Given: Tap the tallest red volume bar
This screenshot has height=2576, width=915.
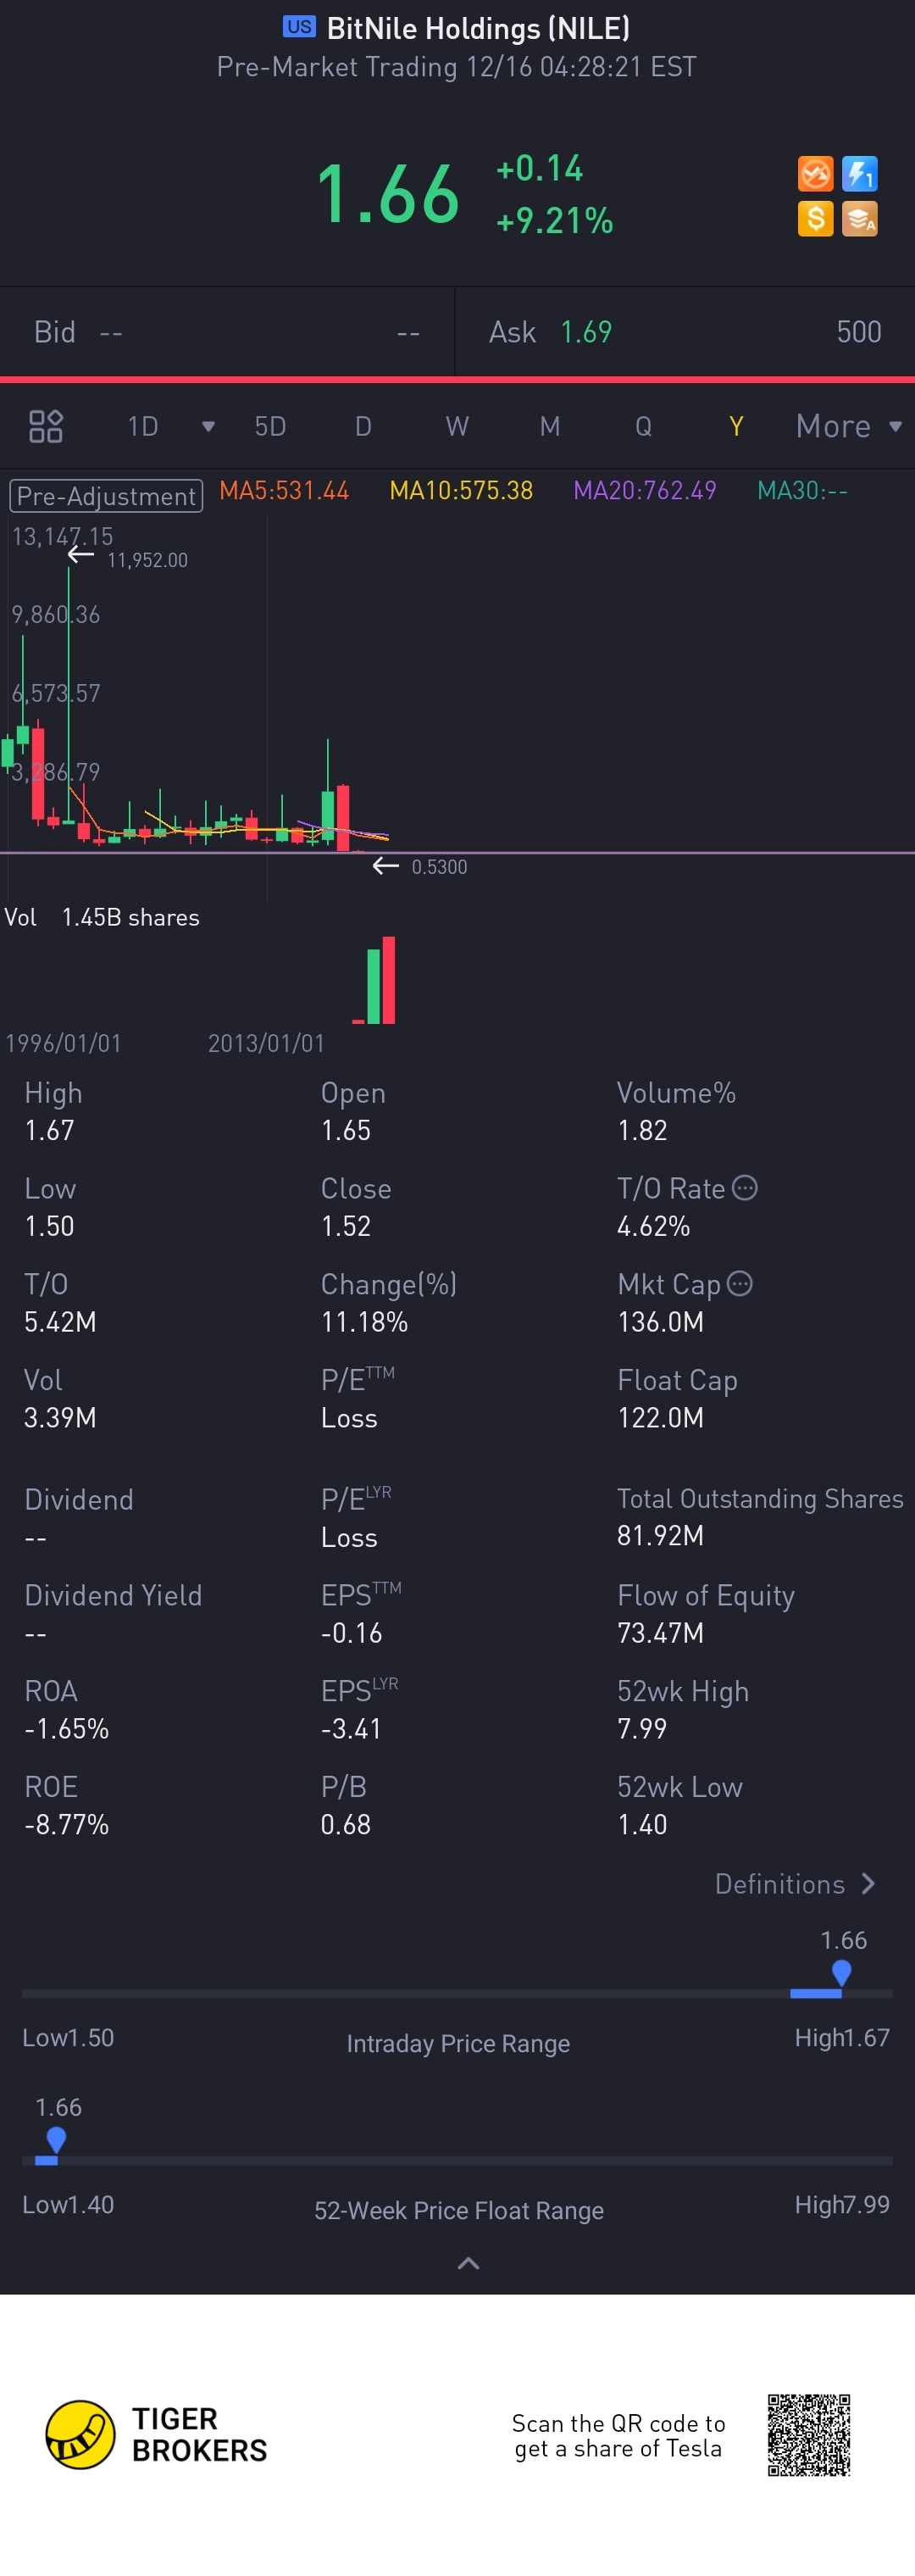Looking at the screenshot, I should tap(389, 980).
